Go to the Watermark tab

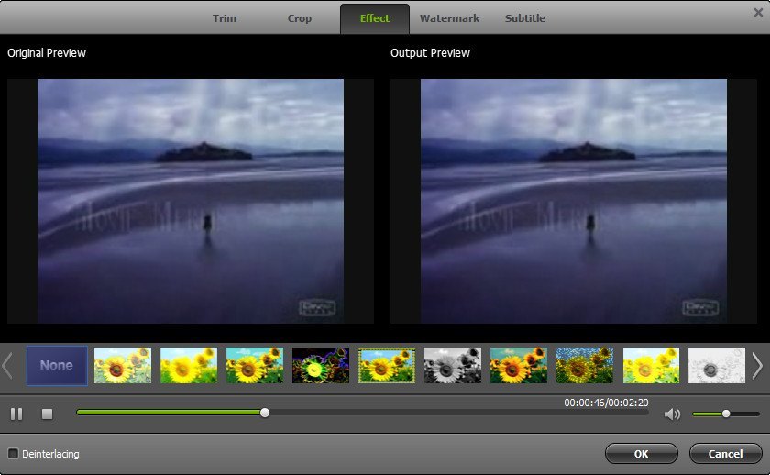pyautogui.click(x=449, y=18)
